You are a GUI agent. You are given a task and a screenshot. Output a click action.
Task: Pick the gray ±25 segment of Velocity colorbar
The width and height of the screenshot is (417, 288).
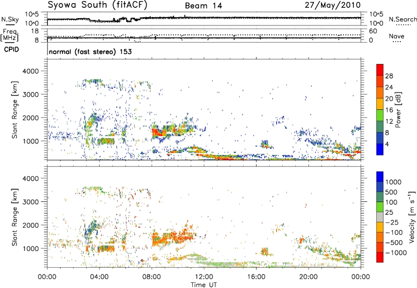[380, 217]
